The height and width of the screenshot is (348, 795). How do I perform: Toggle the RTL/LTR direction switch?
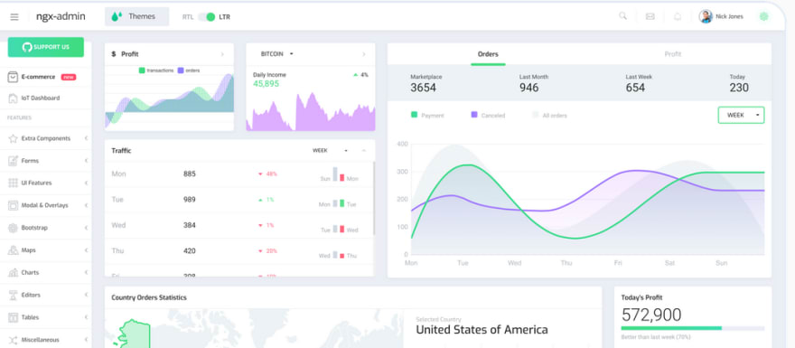point(206,17)
